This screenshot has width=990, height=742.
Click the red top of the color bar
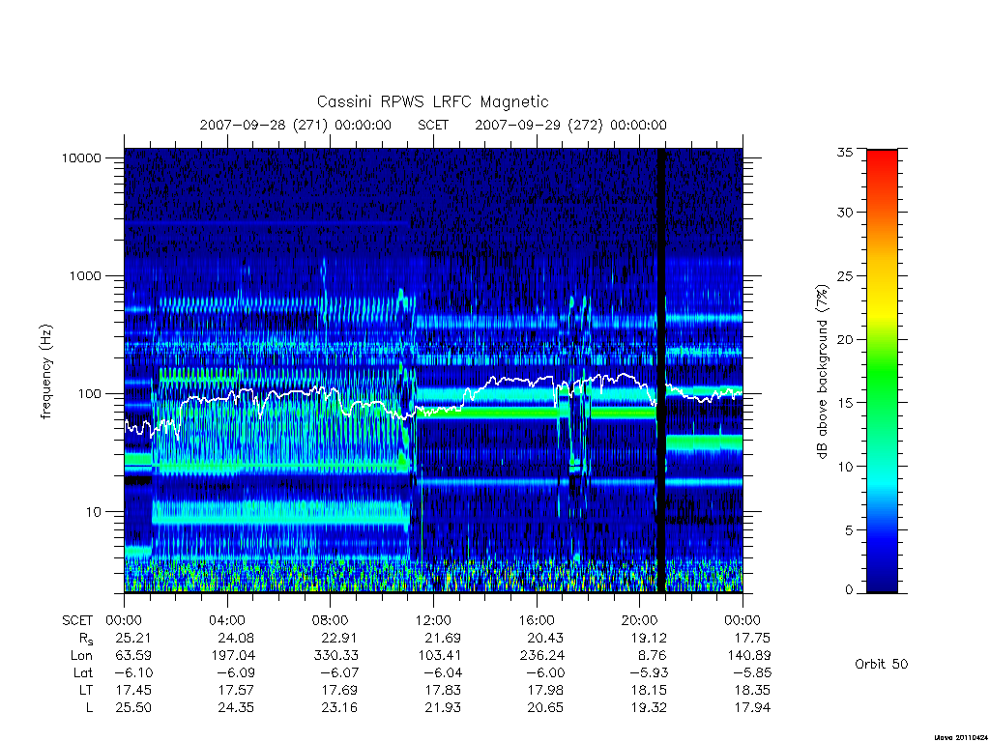click(882, 161)
